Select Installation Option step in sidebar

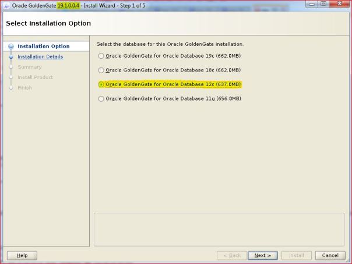pos(43,47)
